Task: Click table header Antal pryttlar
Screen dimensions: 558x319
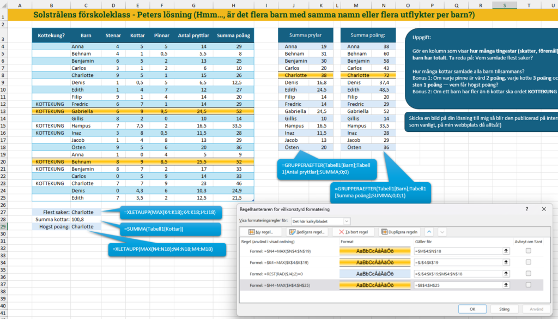Action: [193, 35]
